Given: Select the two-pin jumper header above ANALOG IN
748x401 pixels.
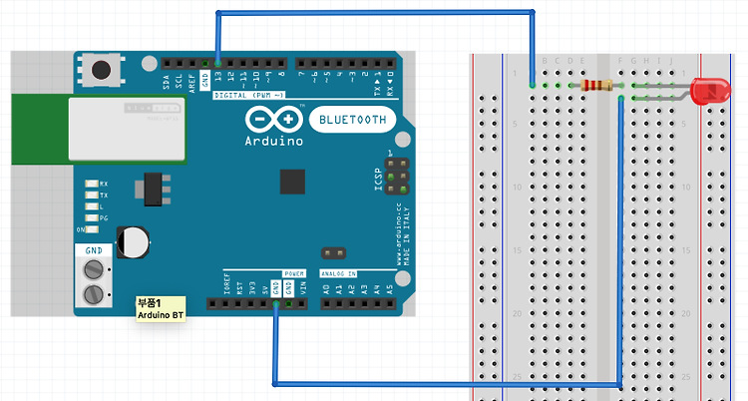Looking at the screenshot, I should [x=333, y=253].
